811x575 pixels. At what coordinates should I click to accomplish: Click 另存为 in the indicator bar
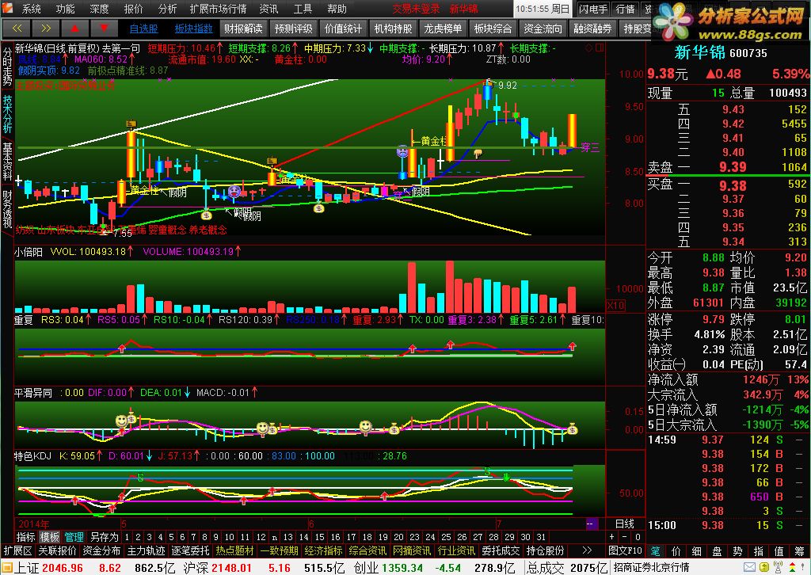tap(105, 537)
